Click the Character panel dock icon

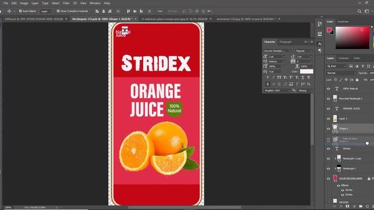click(320, 44)
